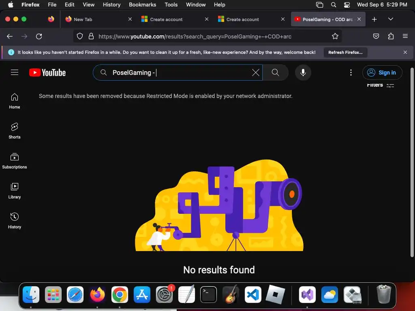
Task: Open Subscriptions in the YouTube sidebar
Action: 15,161
